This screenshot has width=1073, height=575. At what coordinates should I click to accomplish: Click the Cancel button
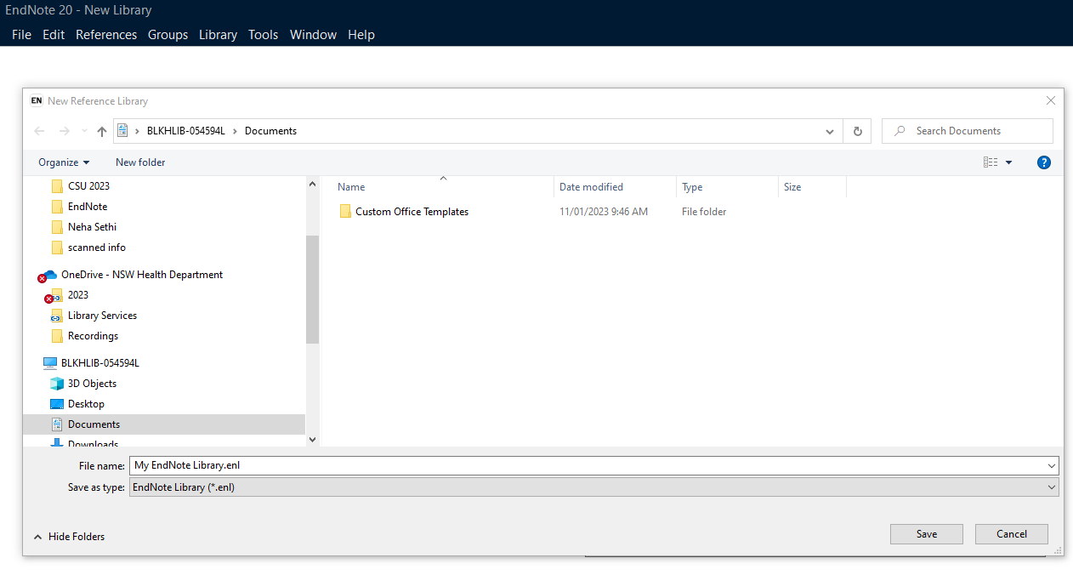point(1011,534)
